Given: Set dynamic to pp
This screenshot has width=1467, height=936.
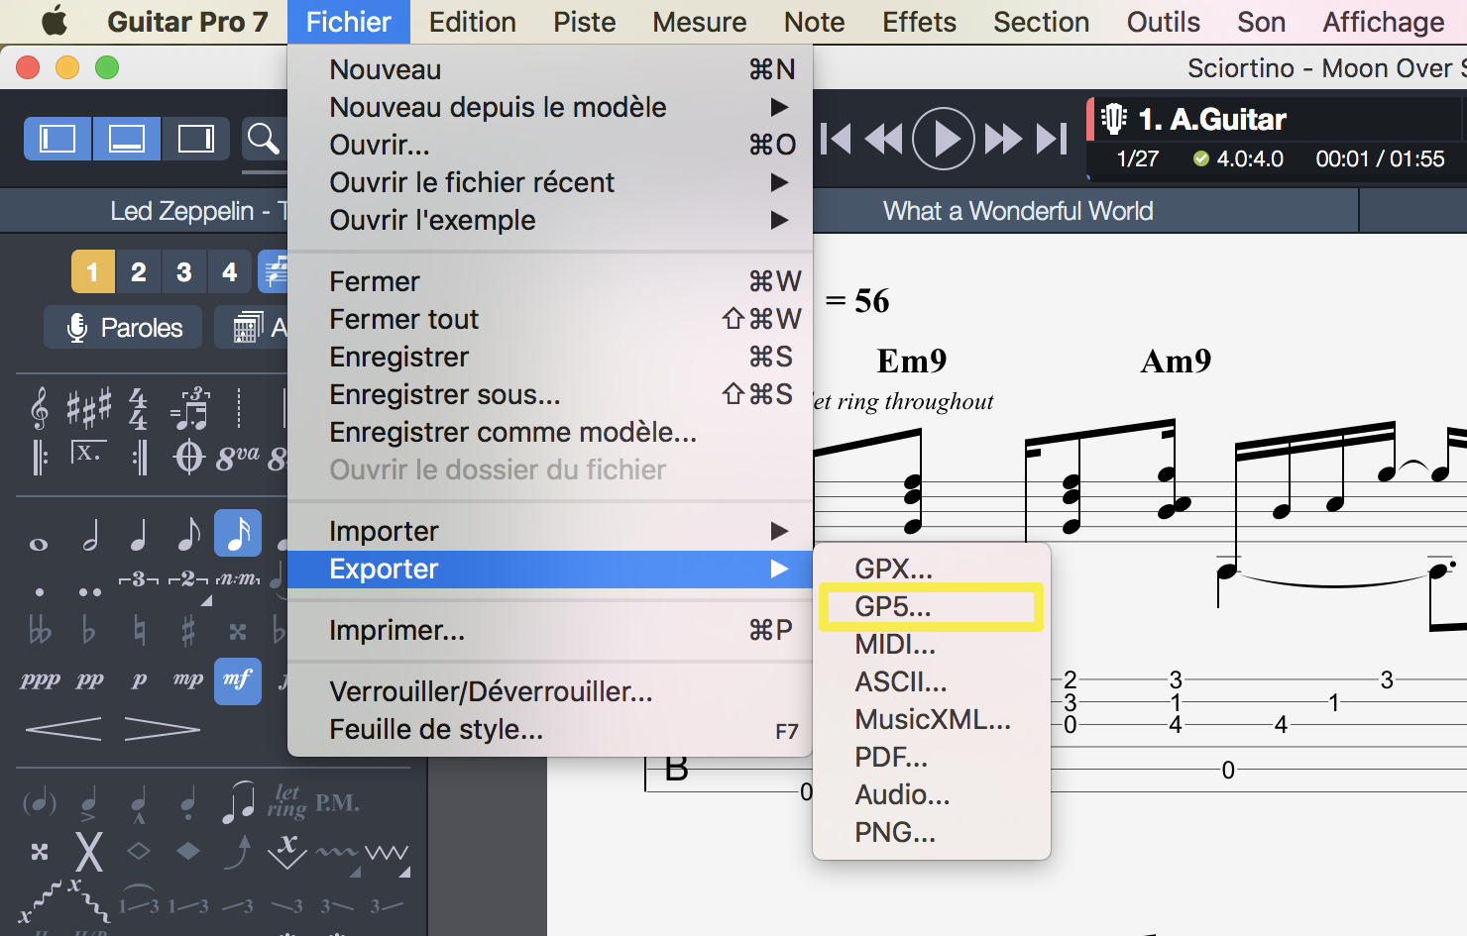Looking at the screenshot, I should point(90,680).
